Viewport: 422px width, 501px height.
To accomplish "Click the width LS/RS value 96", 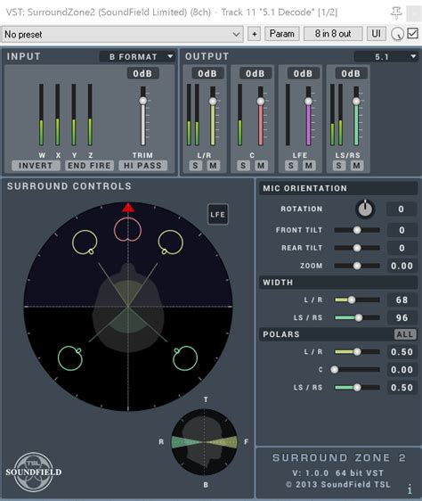I will tap(402, 317).
